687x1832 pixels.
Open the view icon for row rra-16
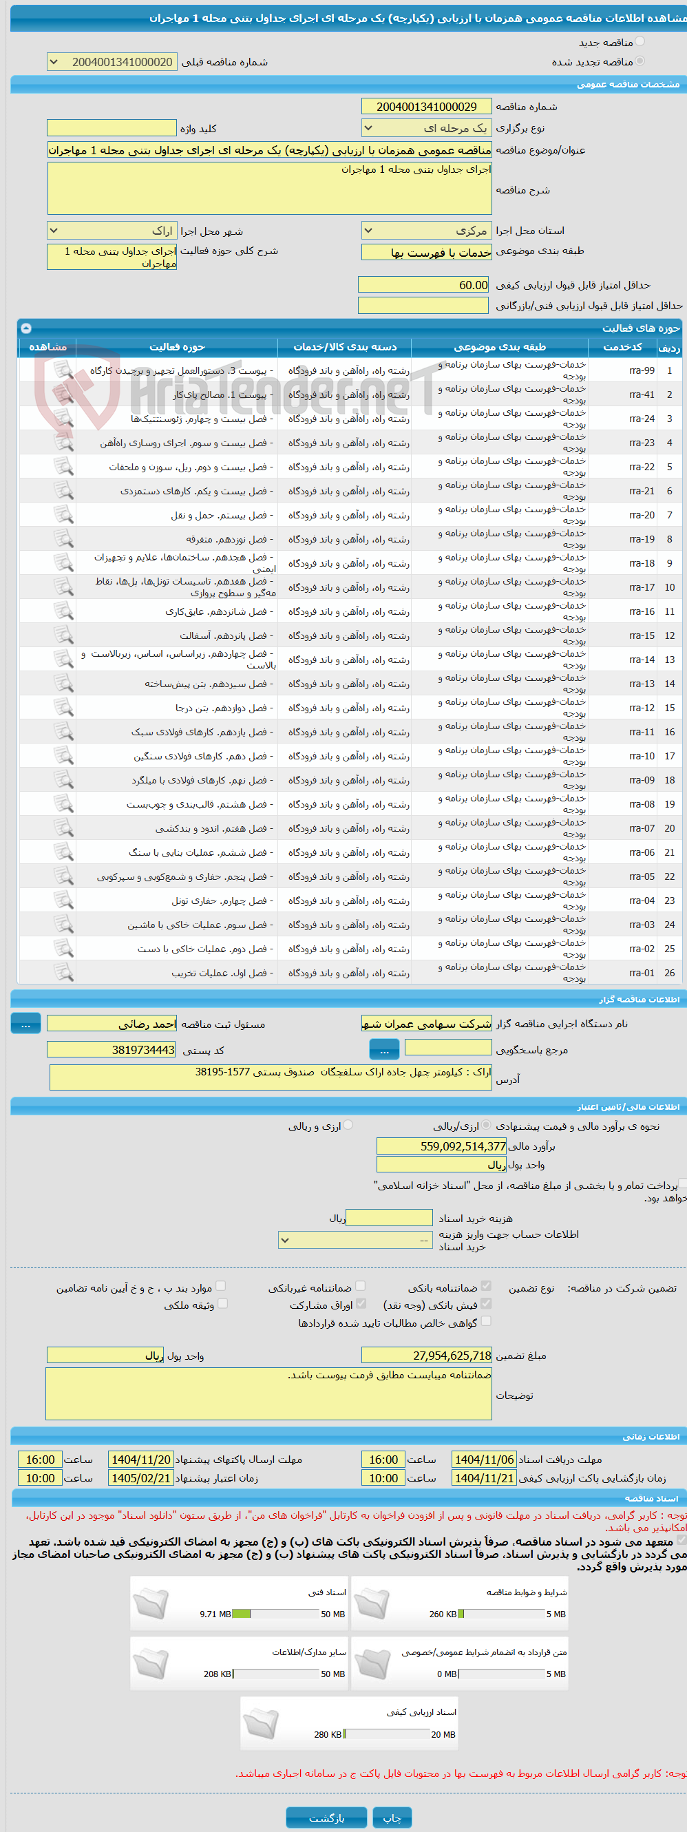pyautogui.click(x=63, y=611)
